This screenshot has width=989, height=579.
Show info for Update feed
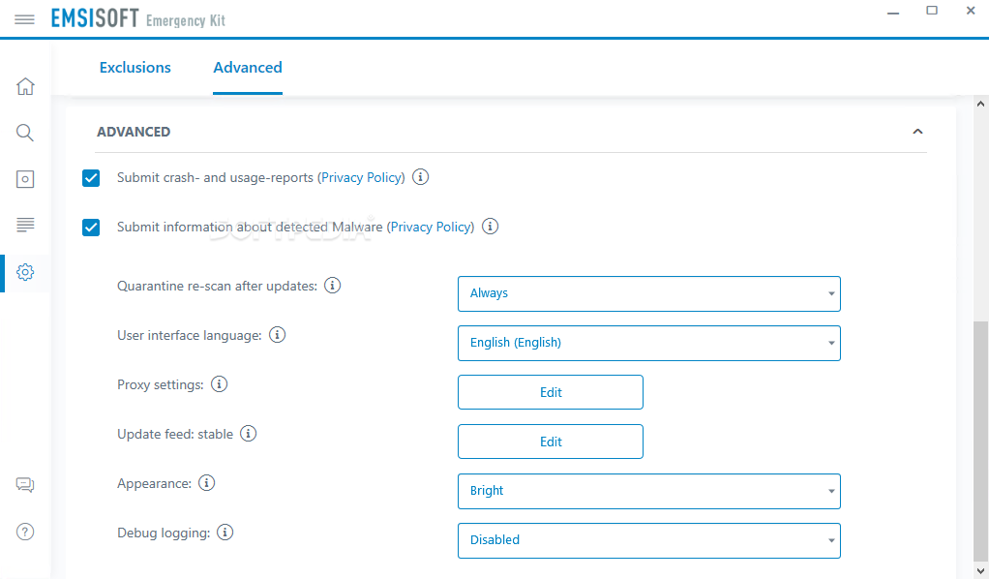(x=249, y=434)
